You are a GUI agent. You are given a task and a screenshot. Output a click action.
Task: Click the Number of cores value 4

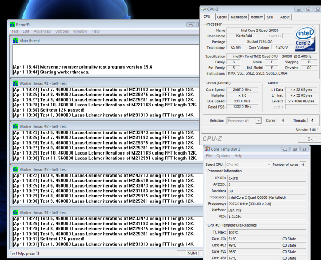303,165
